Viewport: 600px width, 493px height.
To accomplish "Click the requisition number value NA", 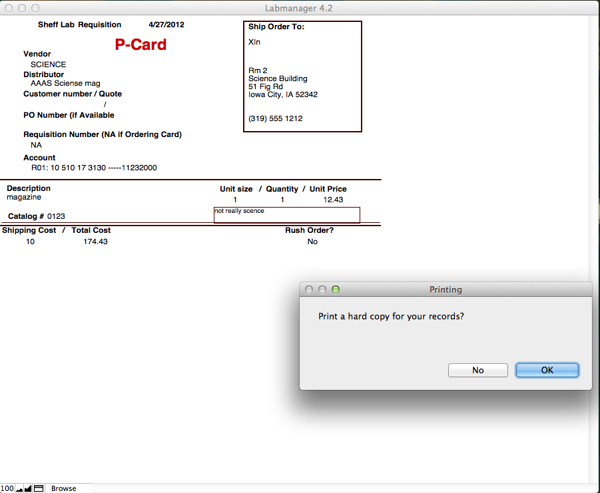I will 36,145.
